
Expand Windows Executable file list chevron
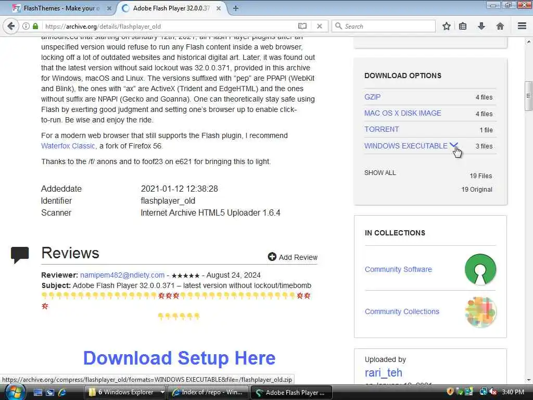pyautogui.click(x=454, y=145)
